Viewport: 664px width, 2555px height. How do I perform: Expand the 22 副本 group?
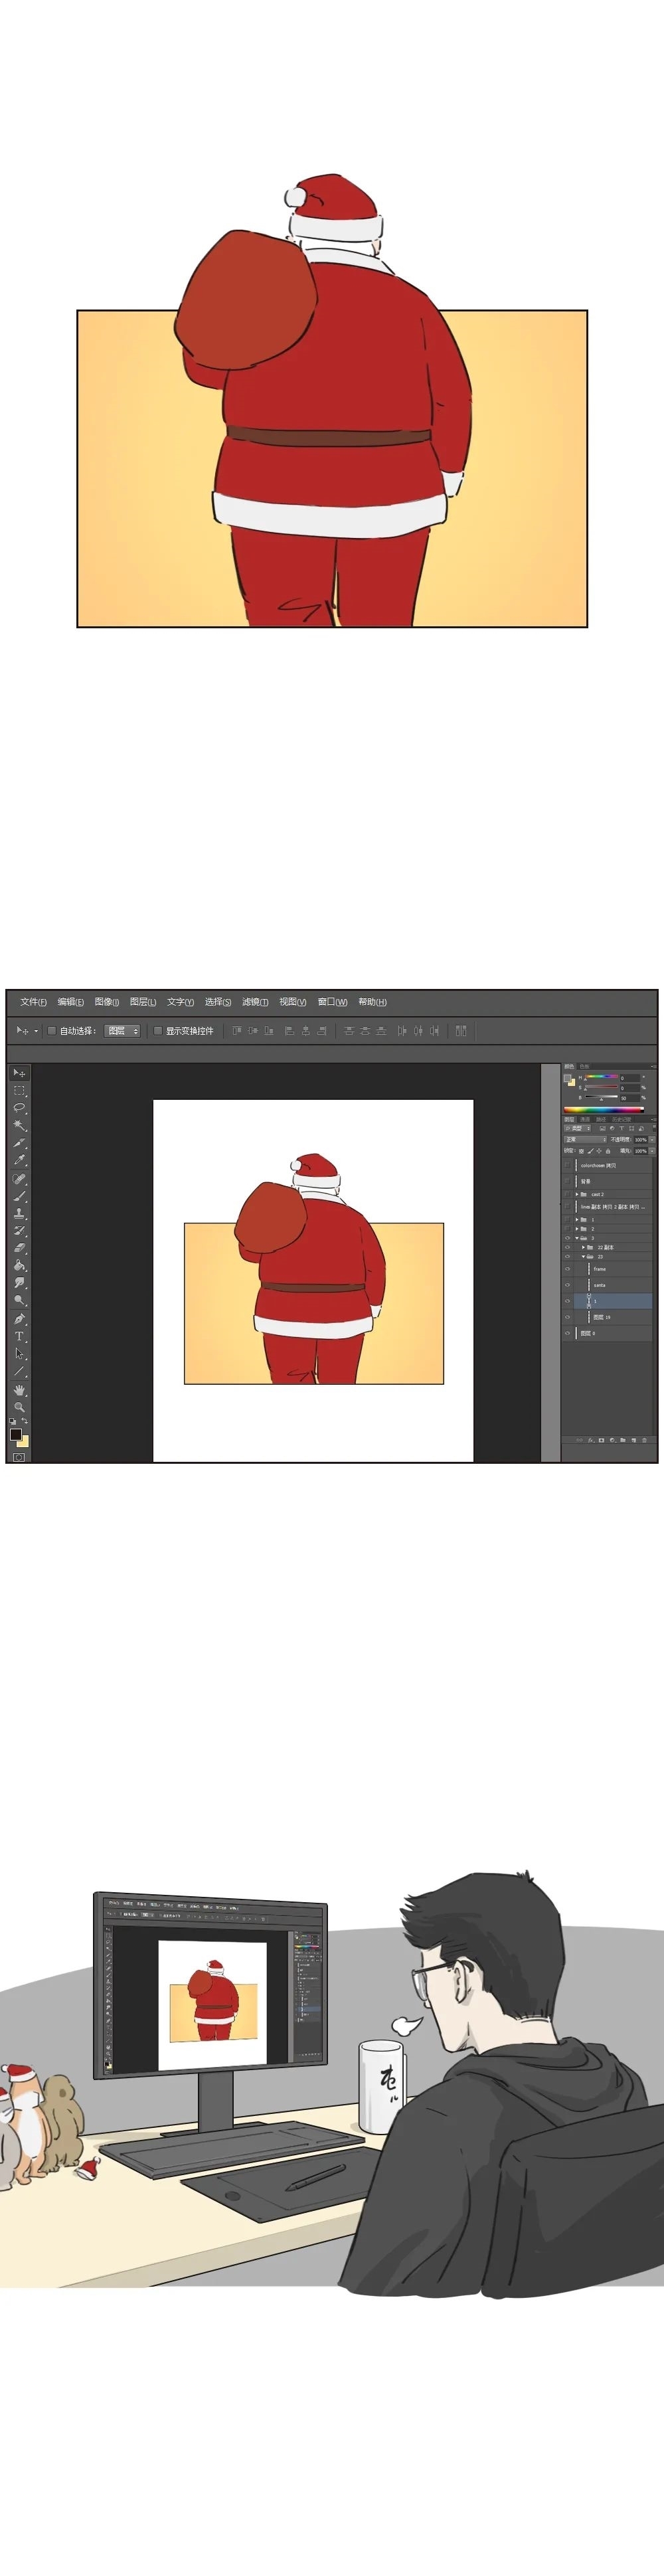pyautogui.click(x=584, y=1247)
